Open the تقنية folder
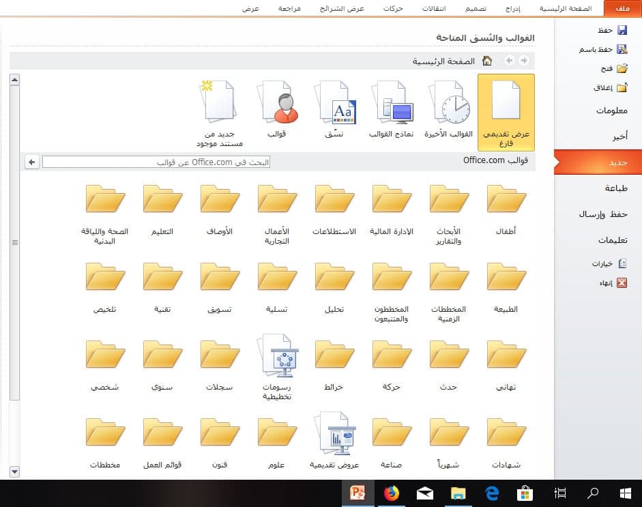This screenshot has height=507, width=642. click(x=162, y=287)
